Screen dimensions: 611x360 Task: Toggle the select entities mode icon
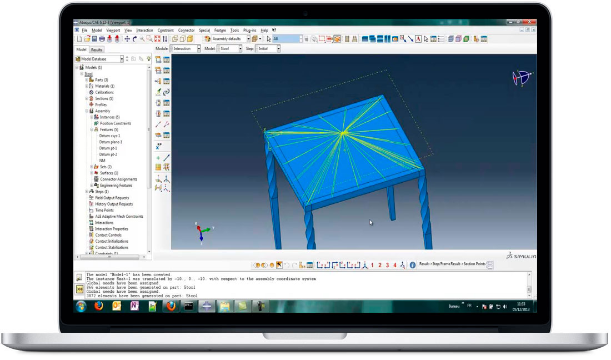coord(338,39)
